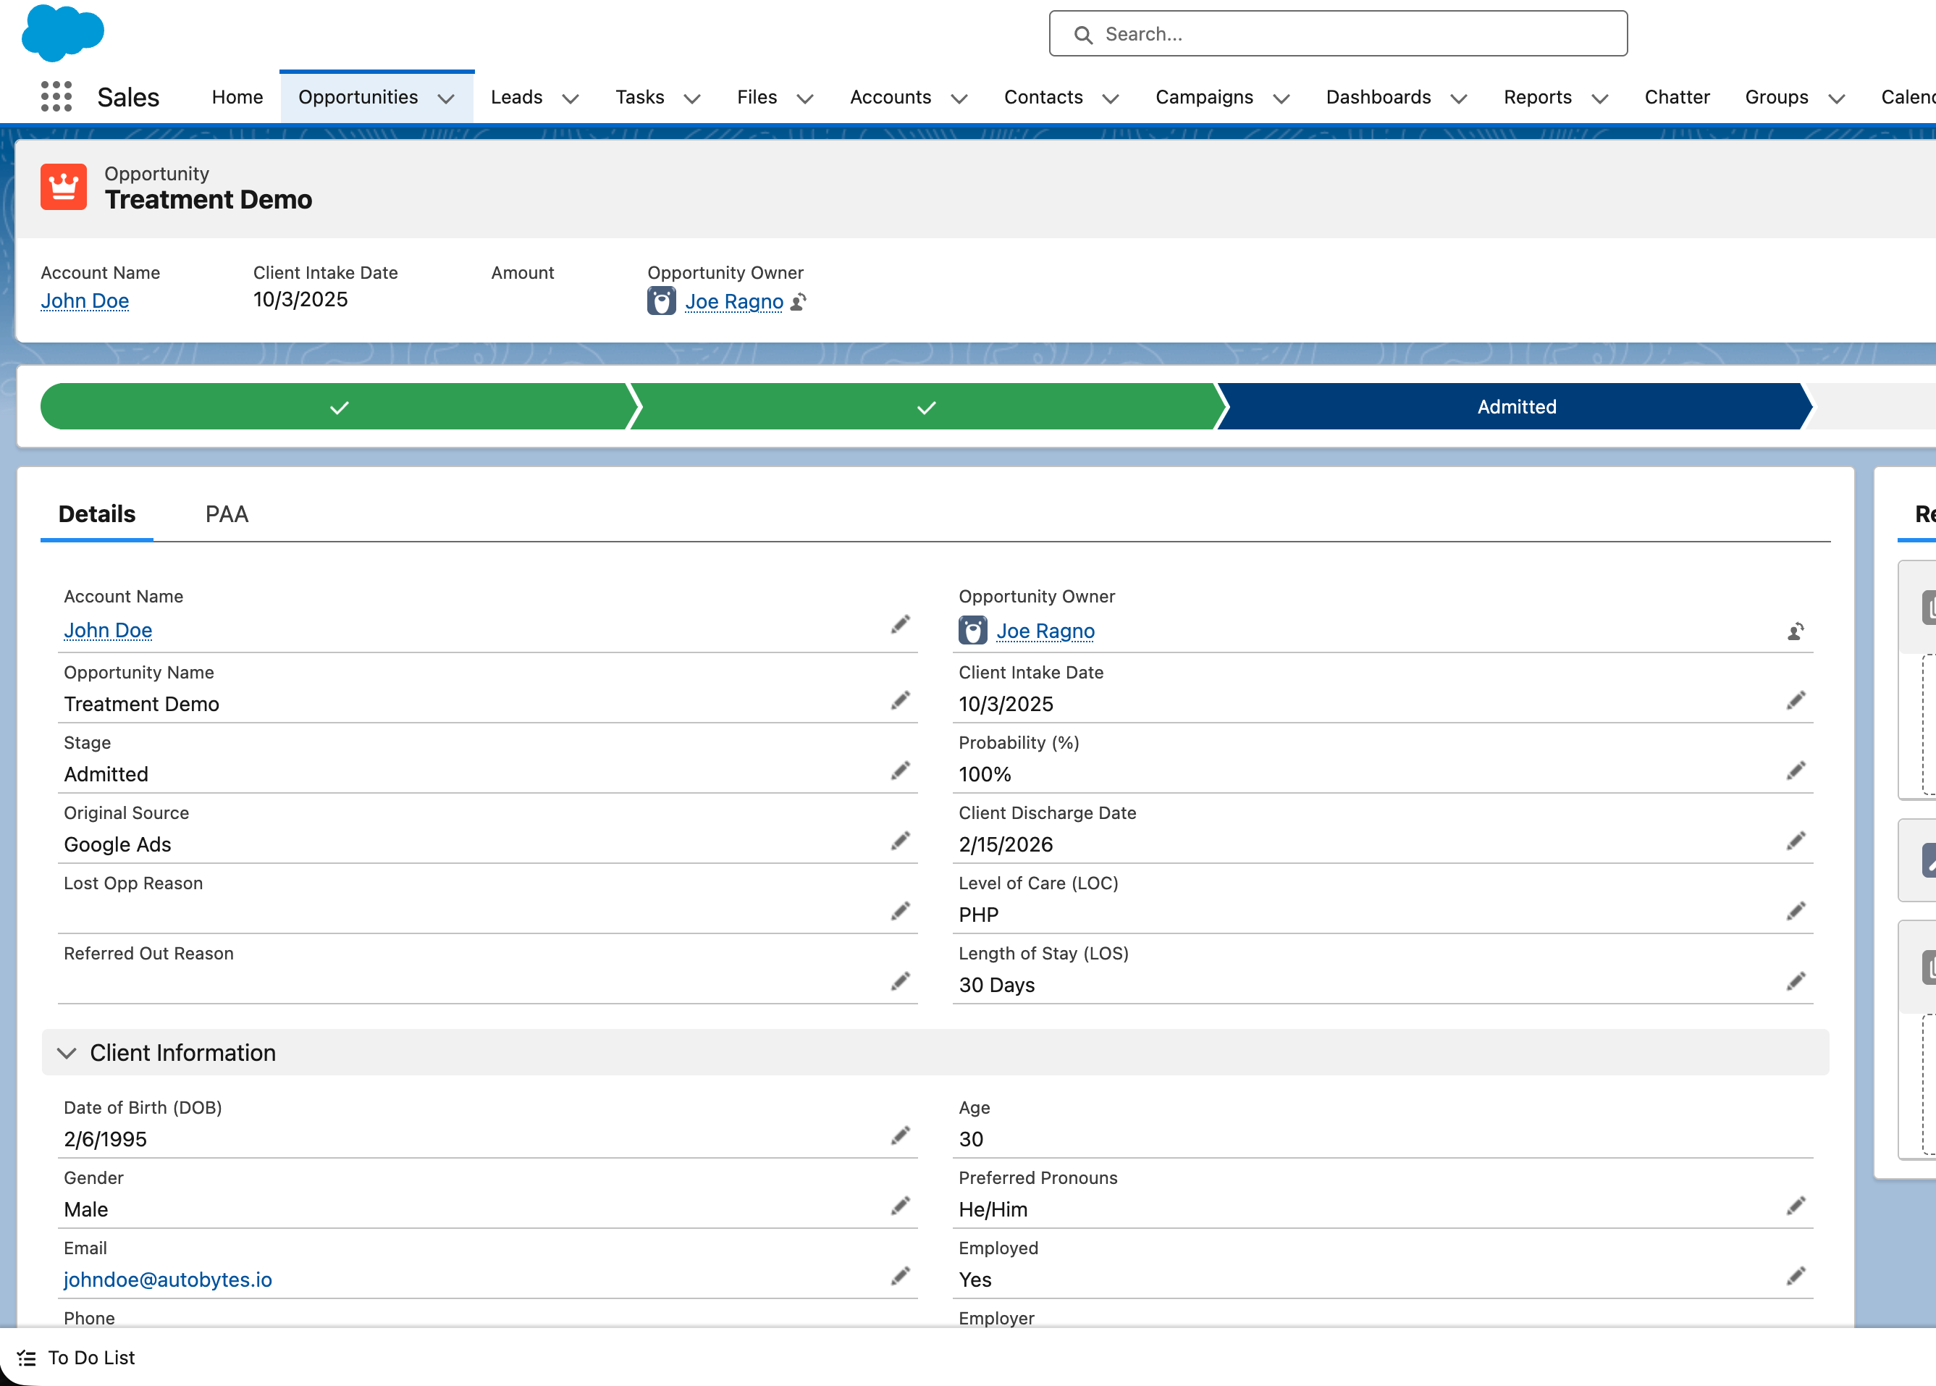The width and height of the screenshot is (1936, 1386).
Task: Click Joe Ragno avatar in details
Action: pyautogui.click(x=972, y=631)
